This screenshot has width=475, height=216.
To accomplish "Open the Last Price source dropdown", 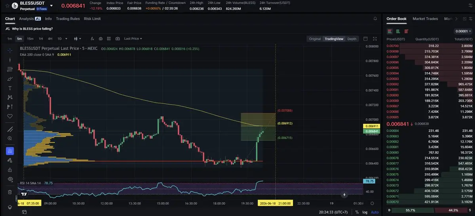I will (133, 39).
